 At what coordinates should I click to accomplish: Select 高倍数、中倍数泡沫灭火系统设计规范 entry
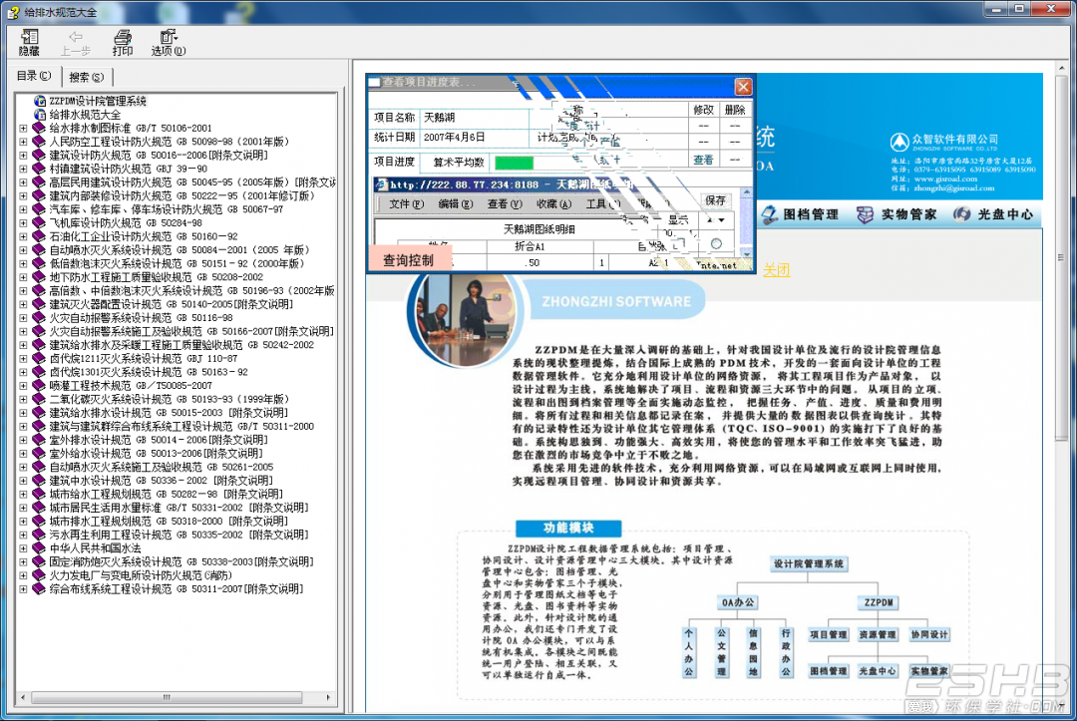191,291
